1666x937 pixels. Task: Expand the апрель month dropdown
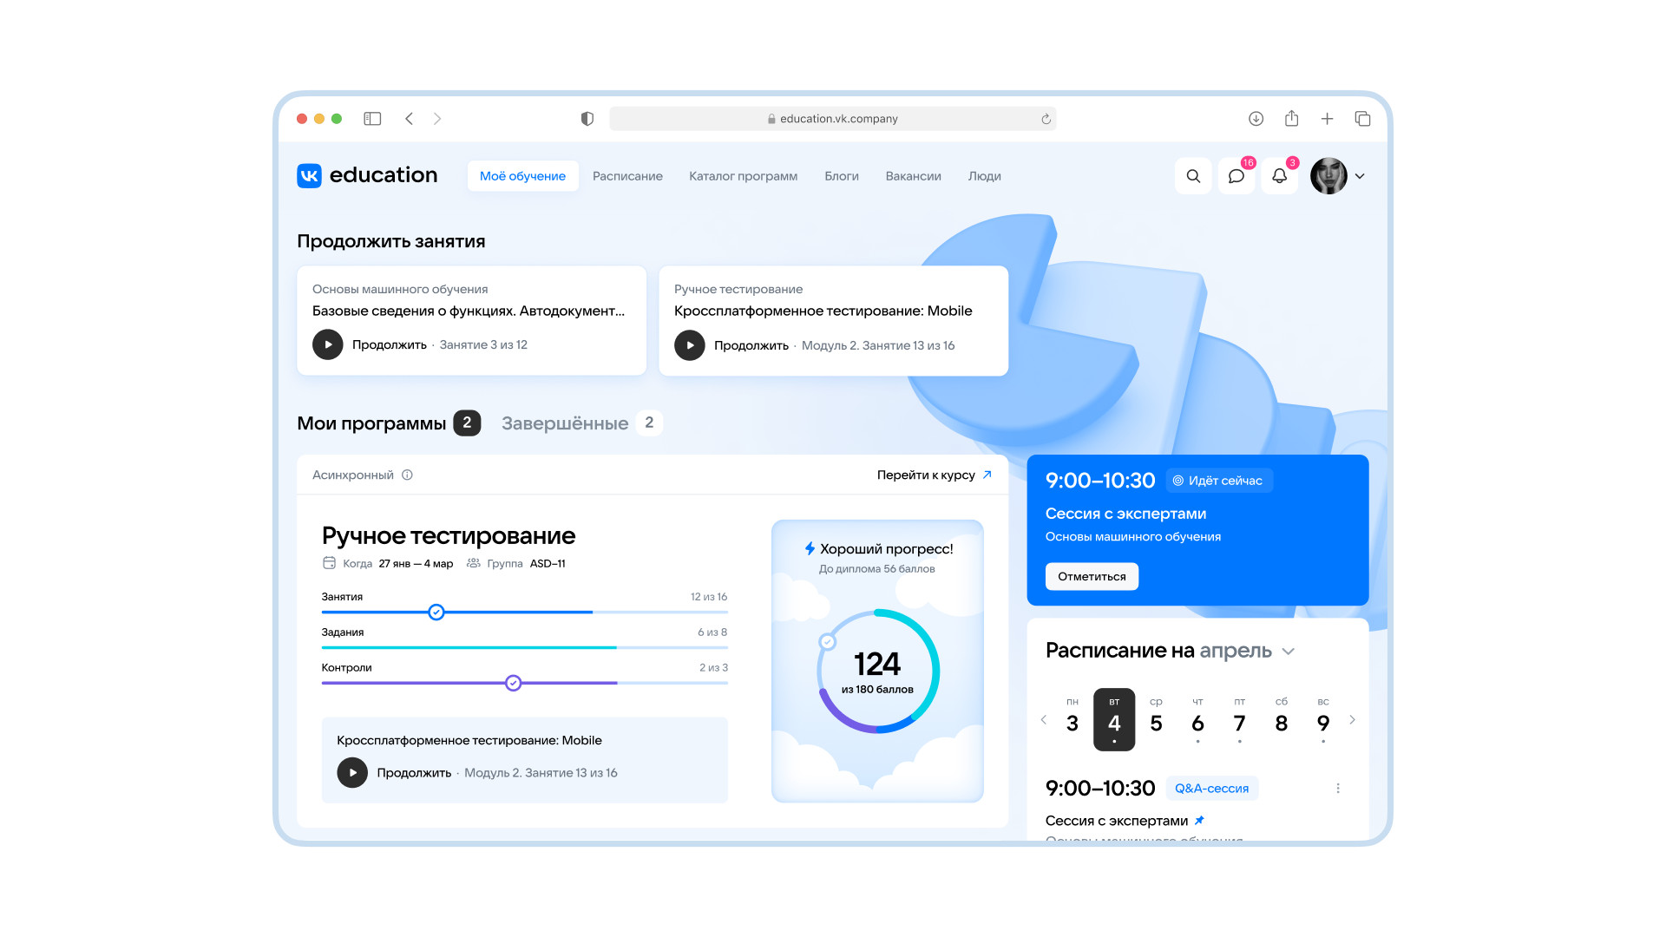tap(1289, 652)
